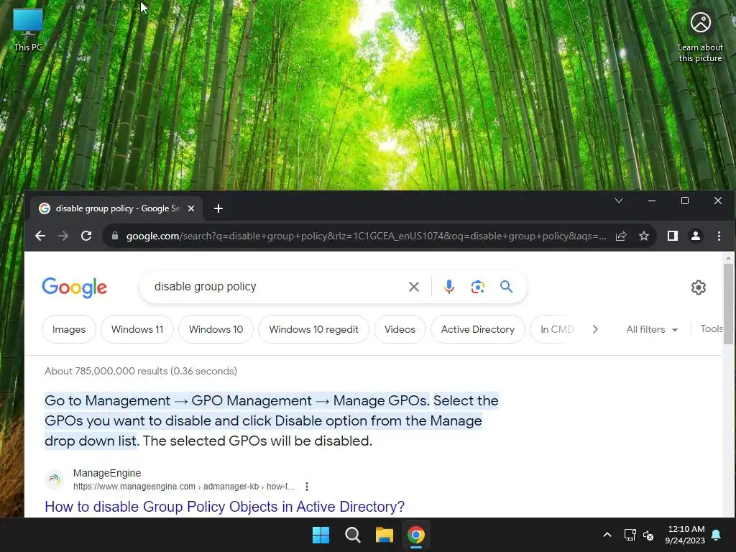Open search Tools
736x552 pixels.
click(711, 329)
